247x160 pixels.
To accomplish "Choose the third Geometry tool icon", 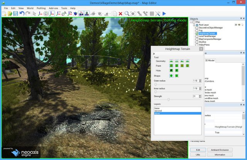I will [x=182, y=61].
